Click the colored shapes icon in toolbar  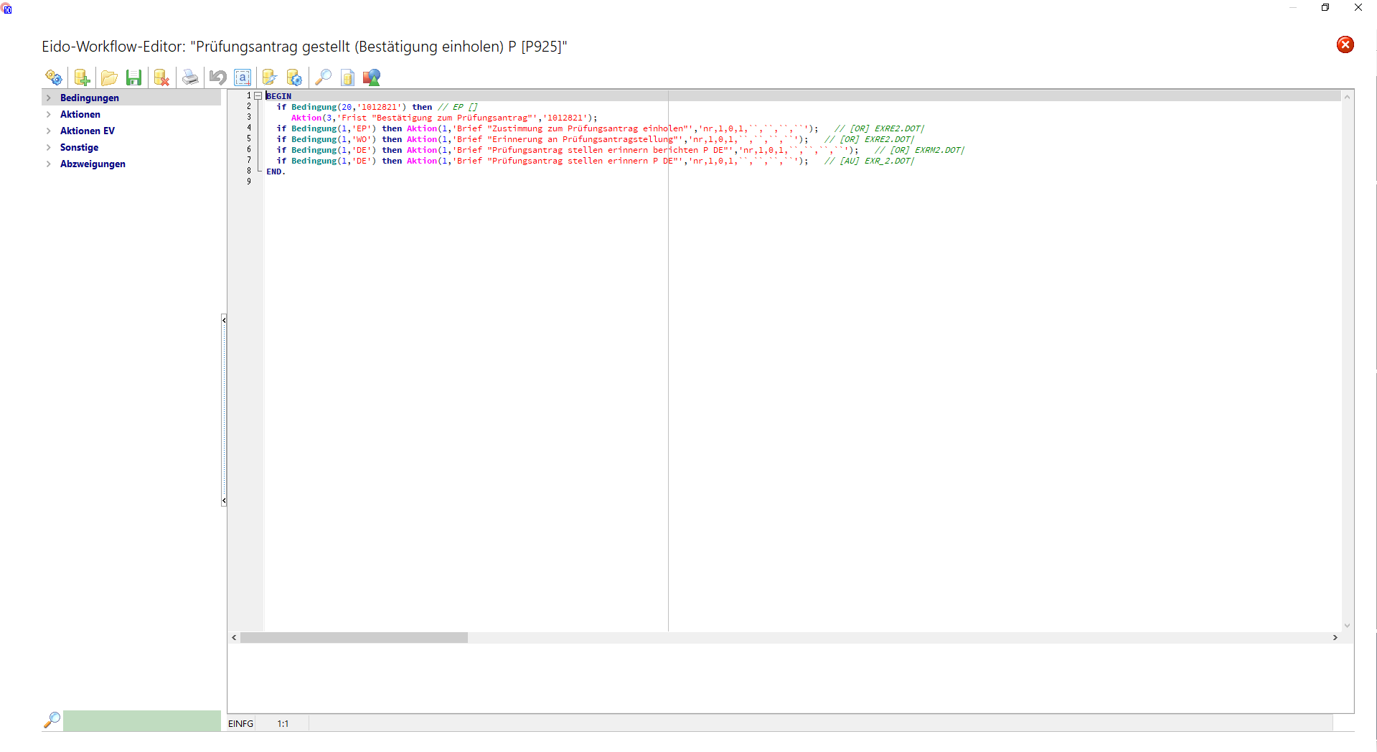point(371,77)
